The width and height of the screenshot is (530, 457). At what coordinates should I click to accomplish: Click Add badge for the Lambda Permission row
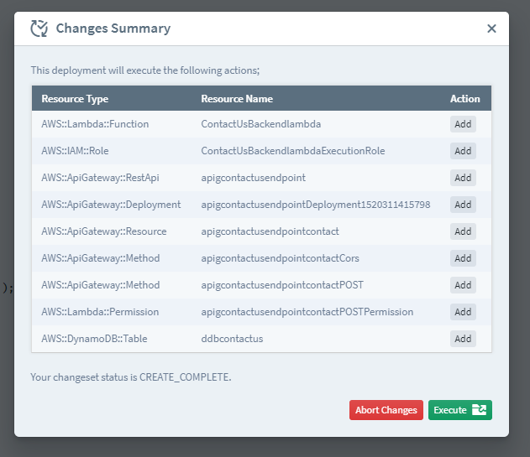(x=463, y=312)
